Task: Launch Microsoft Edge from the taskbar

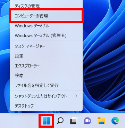Action: pyautogui.click(x=115, y=121)
